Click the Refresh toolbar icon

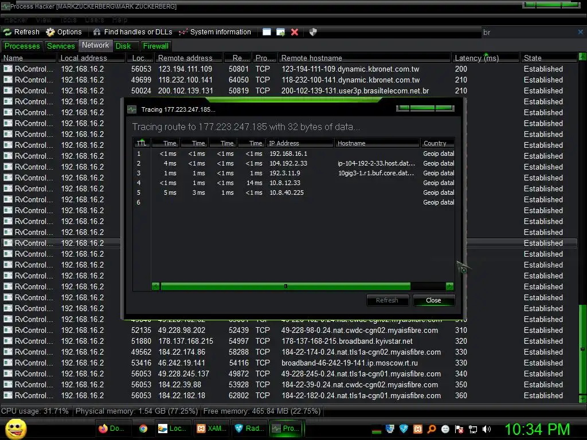(x=7, y=32)
